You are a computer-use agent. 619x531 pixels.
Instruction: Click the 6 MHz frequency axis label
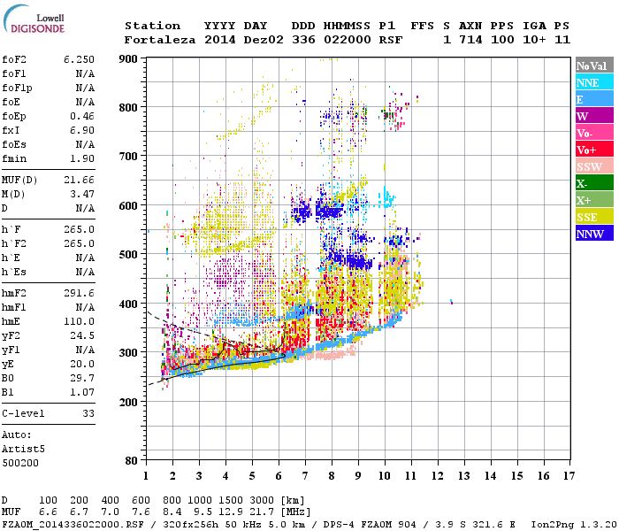point(279,476)
